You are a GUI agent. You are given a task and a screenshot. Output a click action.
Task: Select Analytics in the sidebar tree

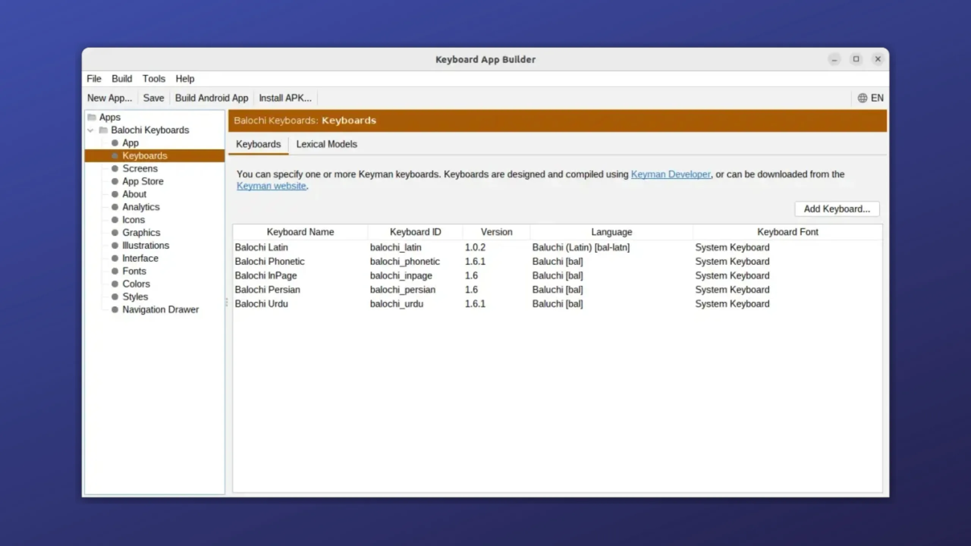click(x=141, y=207)
